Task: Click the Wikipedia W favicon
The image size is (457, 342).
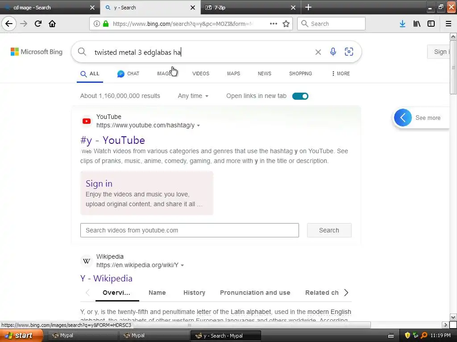Action: 87,261
